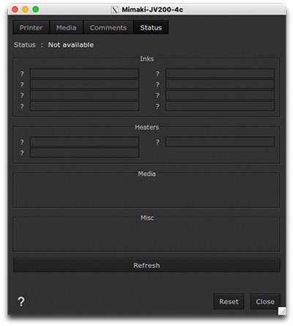Image resolution: width=293 pixels, height=326 pixels.
Task: Click the Reset button
Action: (229, 302)
